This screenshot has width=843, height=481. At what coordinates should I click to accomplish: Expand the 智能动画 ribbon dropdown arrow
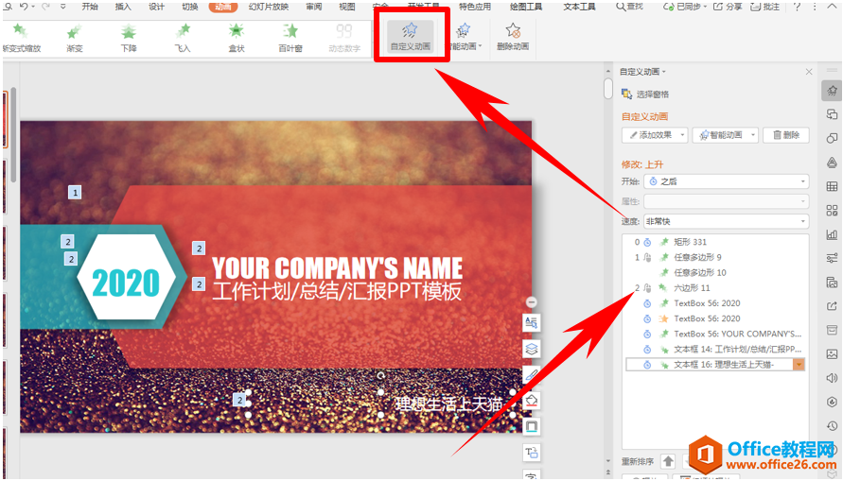pyautogui.click(x=480, y=46)
